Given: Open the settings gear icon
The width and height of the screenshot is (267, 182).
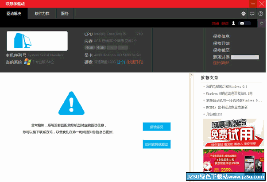Looking at the screenshot, I should [244, 14].
